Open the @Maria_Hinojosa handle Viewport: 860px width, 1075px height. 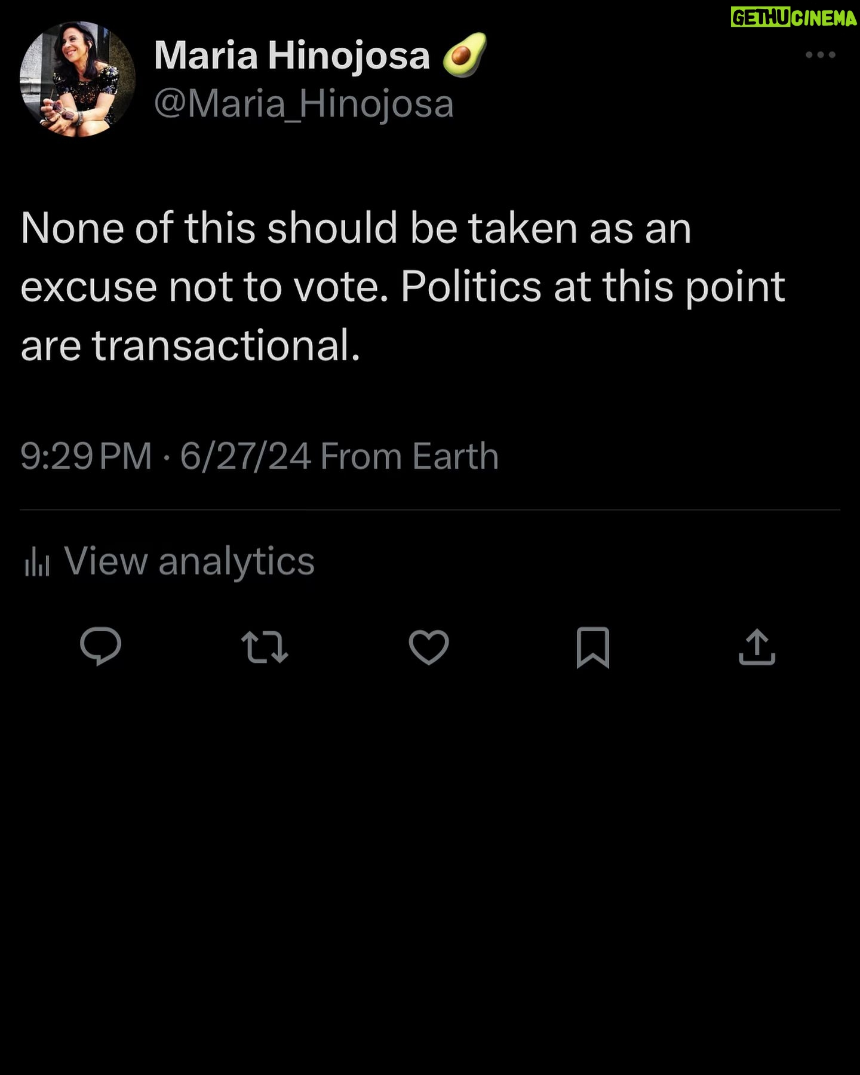coord(303,104)
